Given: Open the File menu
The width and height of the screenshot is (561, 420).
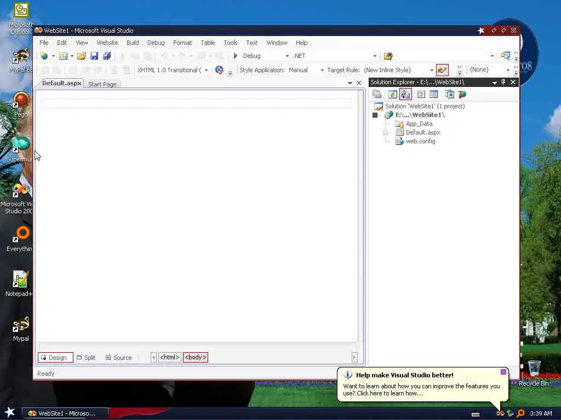Looking at the screenshot, I should (44, 43).
